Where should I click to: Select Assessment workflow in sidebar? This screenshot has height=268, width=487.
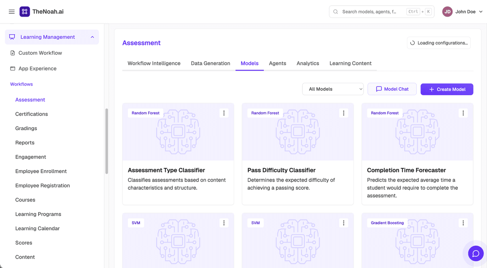30,100
